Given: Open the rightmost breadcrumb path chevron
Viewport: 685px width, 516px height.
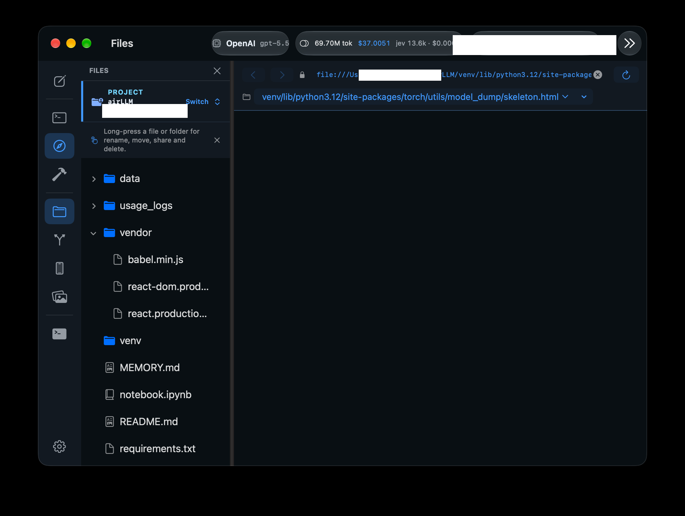Looking at the screenshot, I should (584, 97).
